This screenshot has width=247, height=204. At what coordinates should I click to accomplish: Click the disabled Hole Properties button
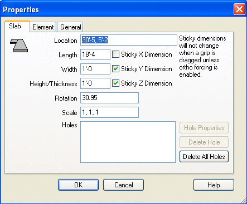(204, 128)
